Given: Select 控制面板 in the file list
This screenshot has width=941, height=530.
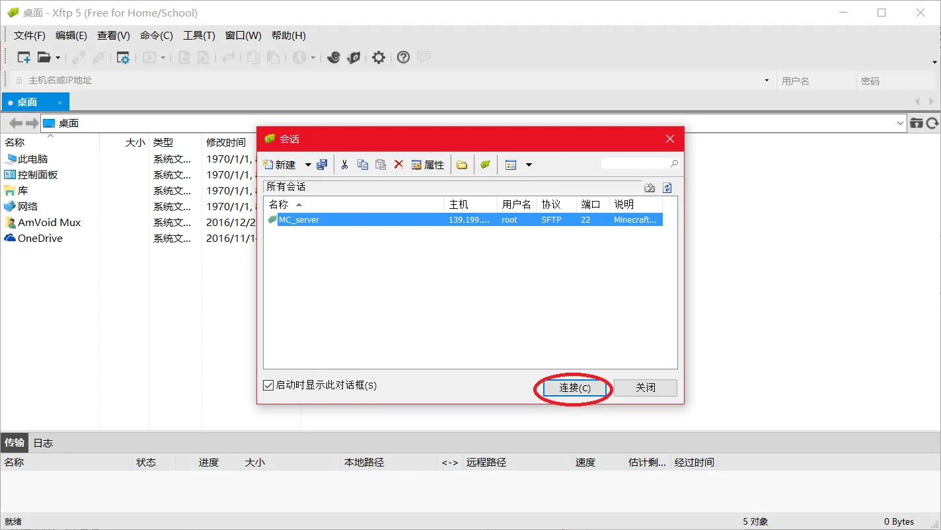Looking at the screenshot, I should [31, 174].
